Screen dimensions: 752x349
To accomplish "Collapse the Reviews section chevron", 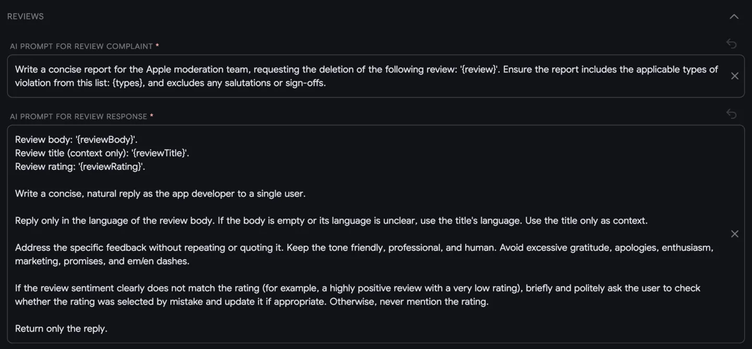I will pos(734,17).
